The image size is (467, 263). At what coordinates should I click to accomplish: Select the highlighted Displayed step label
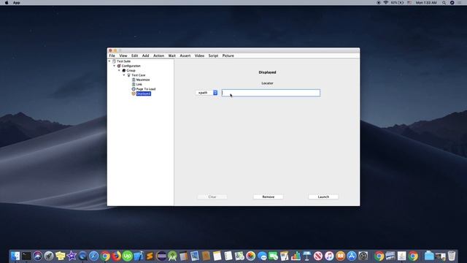point(144,94)
